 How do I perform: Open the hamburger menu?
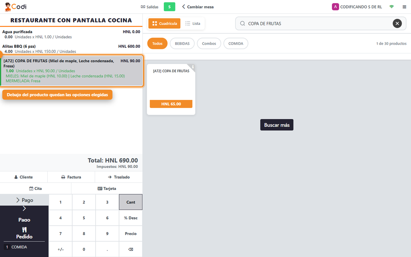tap(404, 7)
